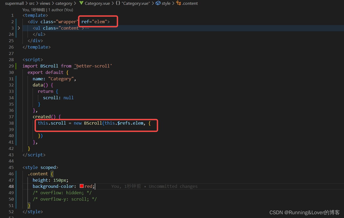Place cursor on name: "Category" line

54,79
